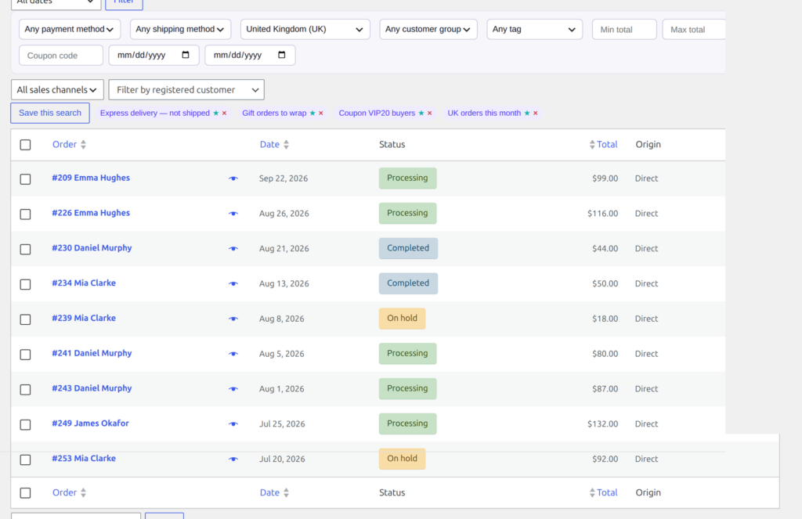The width and height of the screenshot is (802, 519).
Task: Sort by Total arrows in footer header
Action: 592,493
